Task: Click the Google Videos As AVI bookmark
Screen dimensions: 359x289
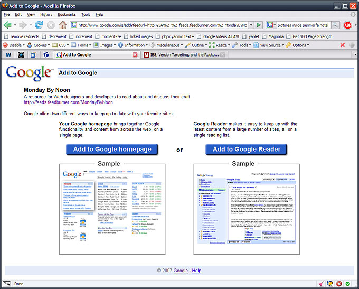Action: click(218, 36)
